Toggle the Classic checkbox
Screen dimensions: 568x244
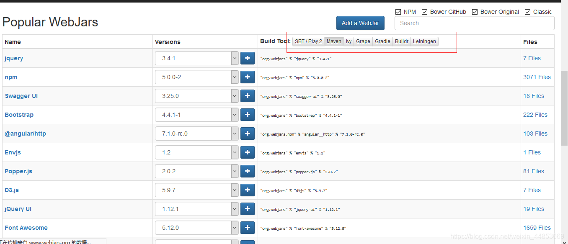(x=528, y=12)
